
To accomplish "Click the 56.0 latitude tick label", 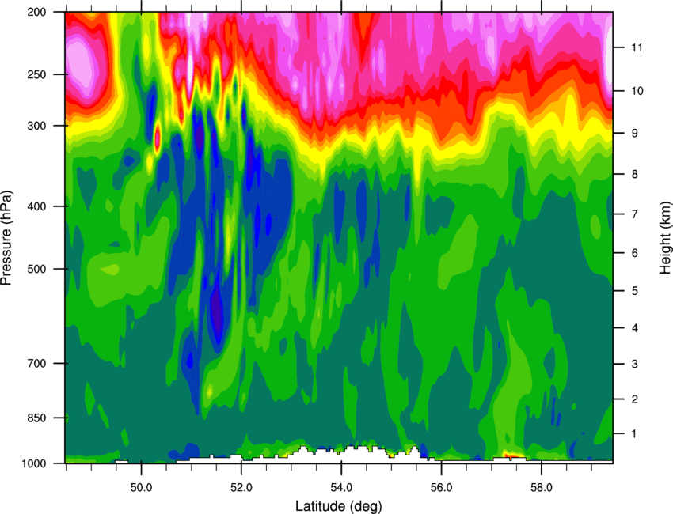I will pos(442,488).
